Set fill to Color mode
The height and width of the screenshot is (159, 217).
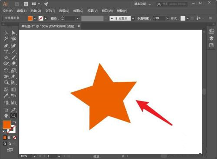point(5,138)
